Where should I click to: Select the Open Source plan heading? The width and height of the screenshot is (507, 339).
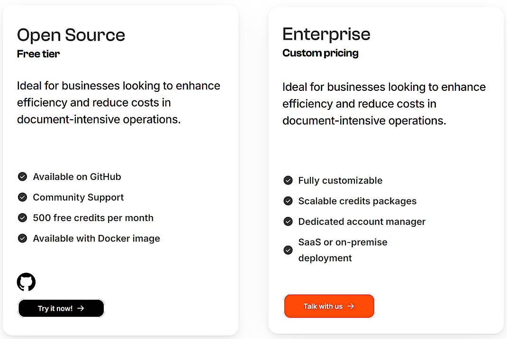point(71,35)
